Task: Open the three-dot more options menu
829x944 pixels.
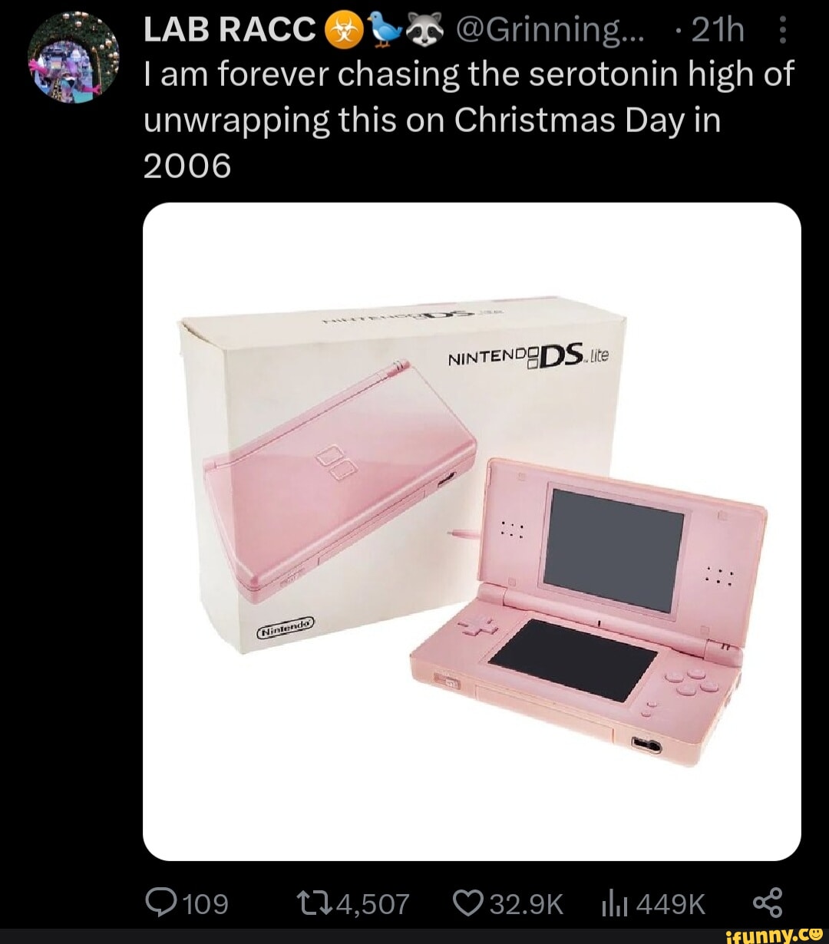Action: click(x=782, y=31)
